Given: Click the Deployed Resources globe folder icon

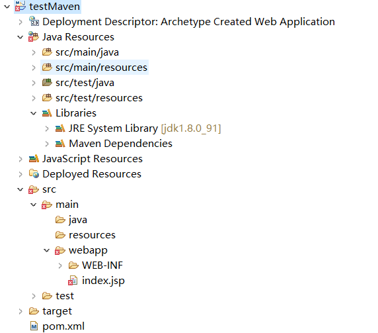Looking at the screenshot, I should (34, 173).
